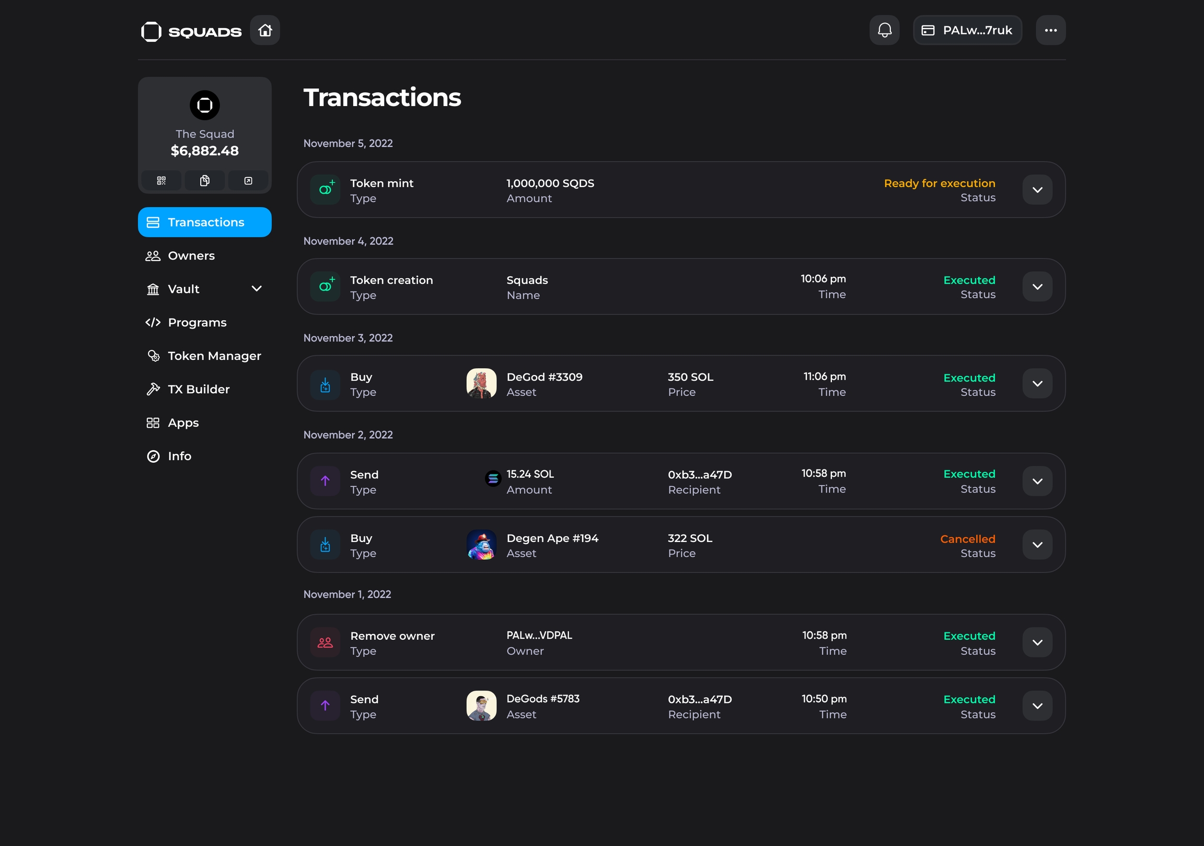Open the three-dots more menu
The image size is (1204, 846).
(1050, 30)
